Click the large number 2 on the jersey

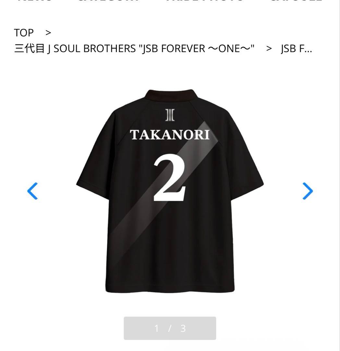pos(169,177)
